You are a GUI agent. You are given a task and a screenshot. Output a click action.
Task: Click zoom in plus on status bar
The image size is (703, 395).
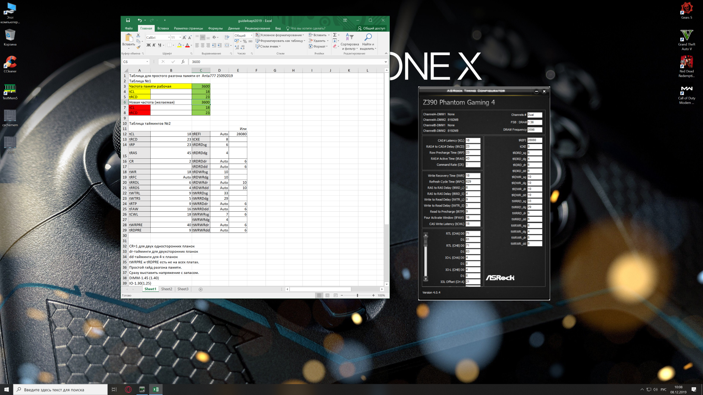click(373, 296)
